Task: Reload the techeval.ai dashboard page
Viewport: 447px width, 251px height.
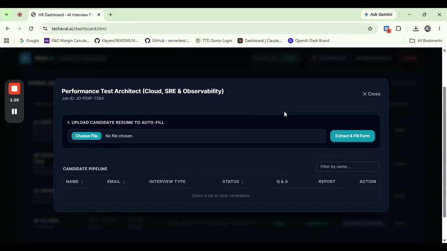Action: click(x=31, y=29)
